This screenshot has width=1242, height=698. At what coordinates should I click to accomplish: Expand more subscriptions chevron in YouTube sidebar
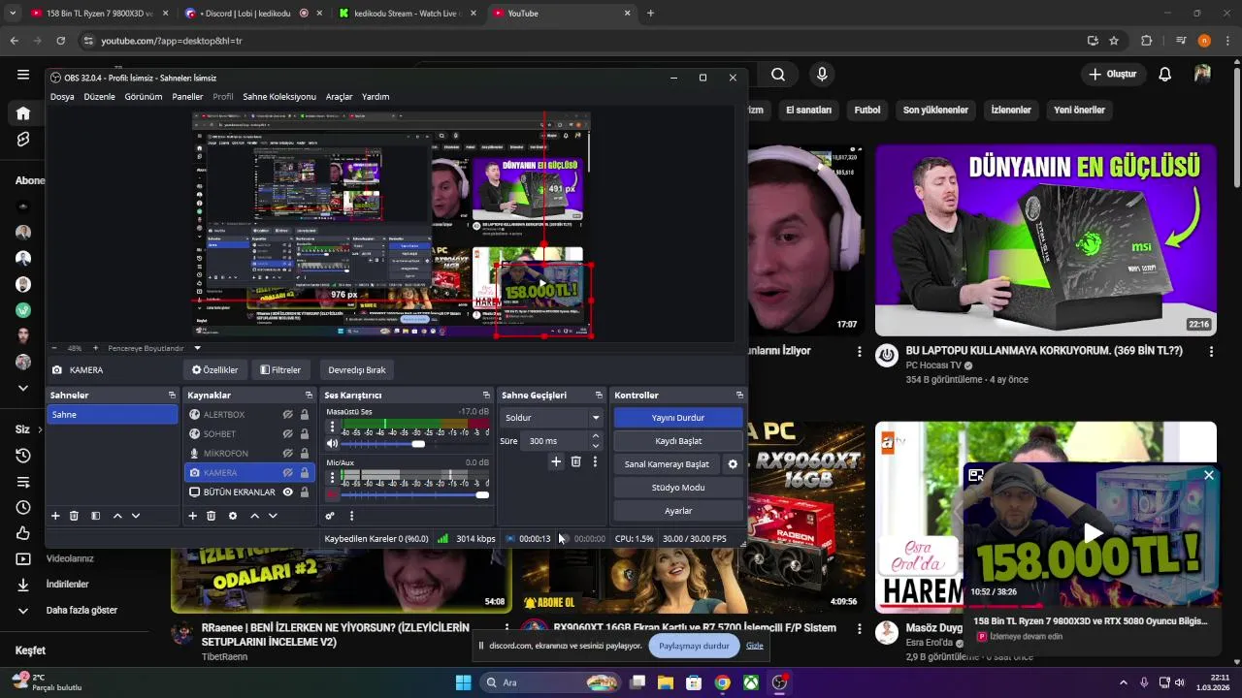23,388
